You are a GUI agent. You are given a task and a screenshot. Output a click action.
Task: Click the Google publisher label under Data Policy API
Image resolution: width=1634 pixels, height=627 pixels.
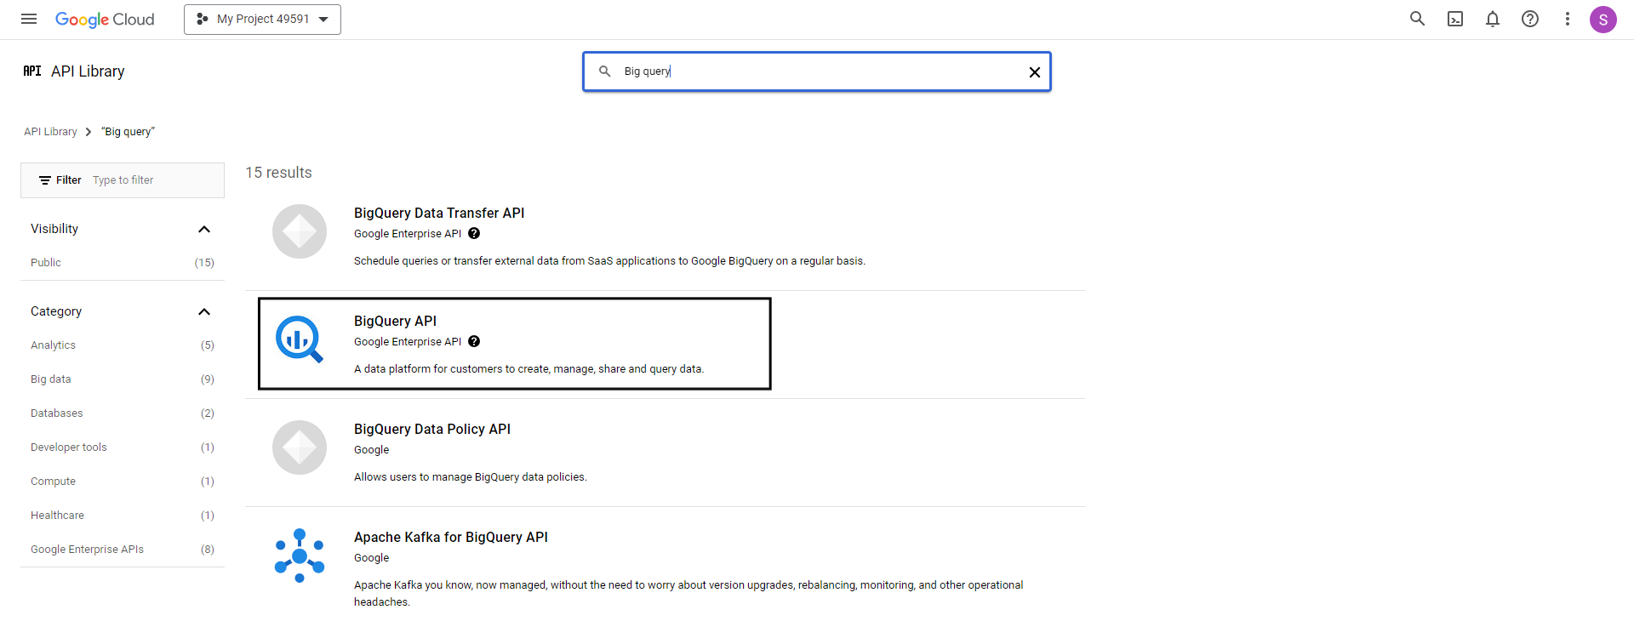click(x=372, y=450)
